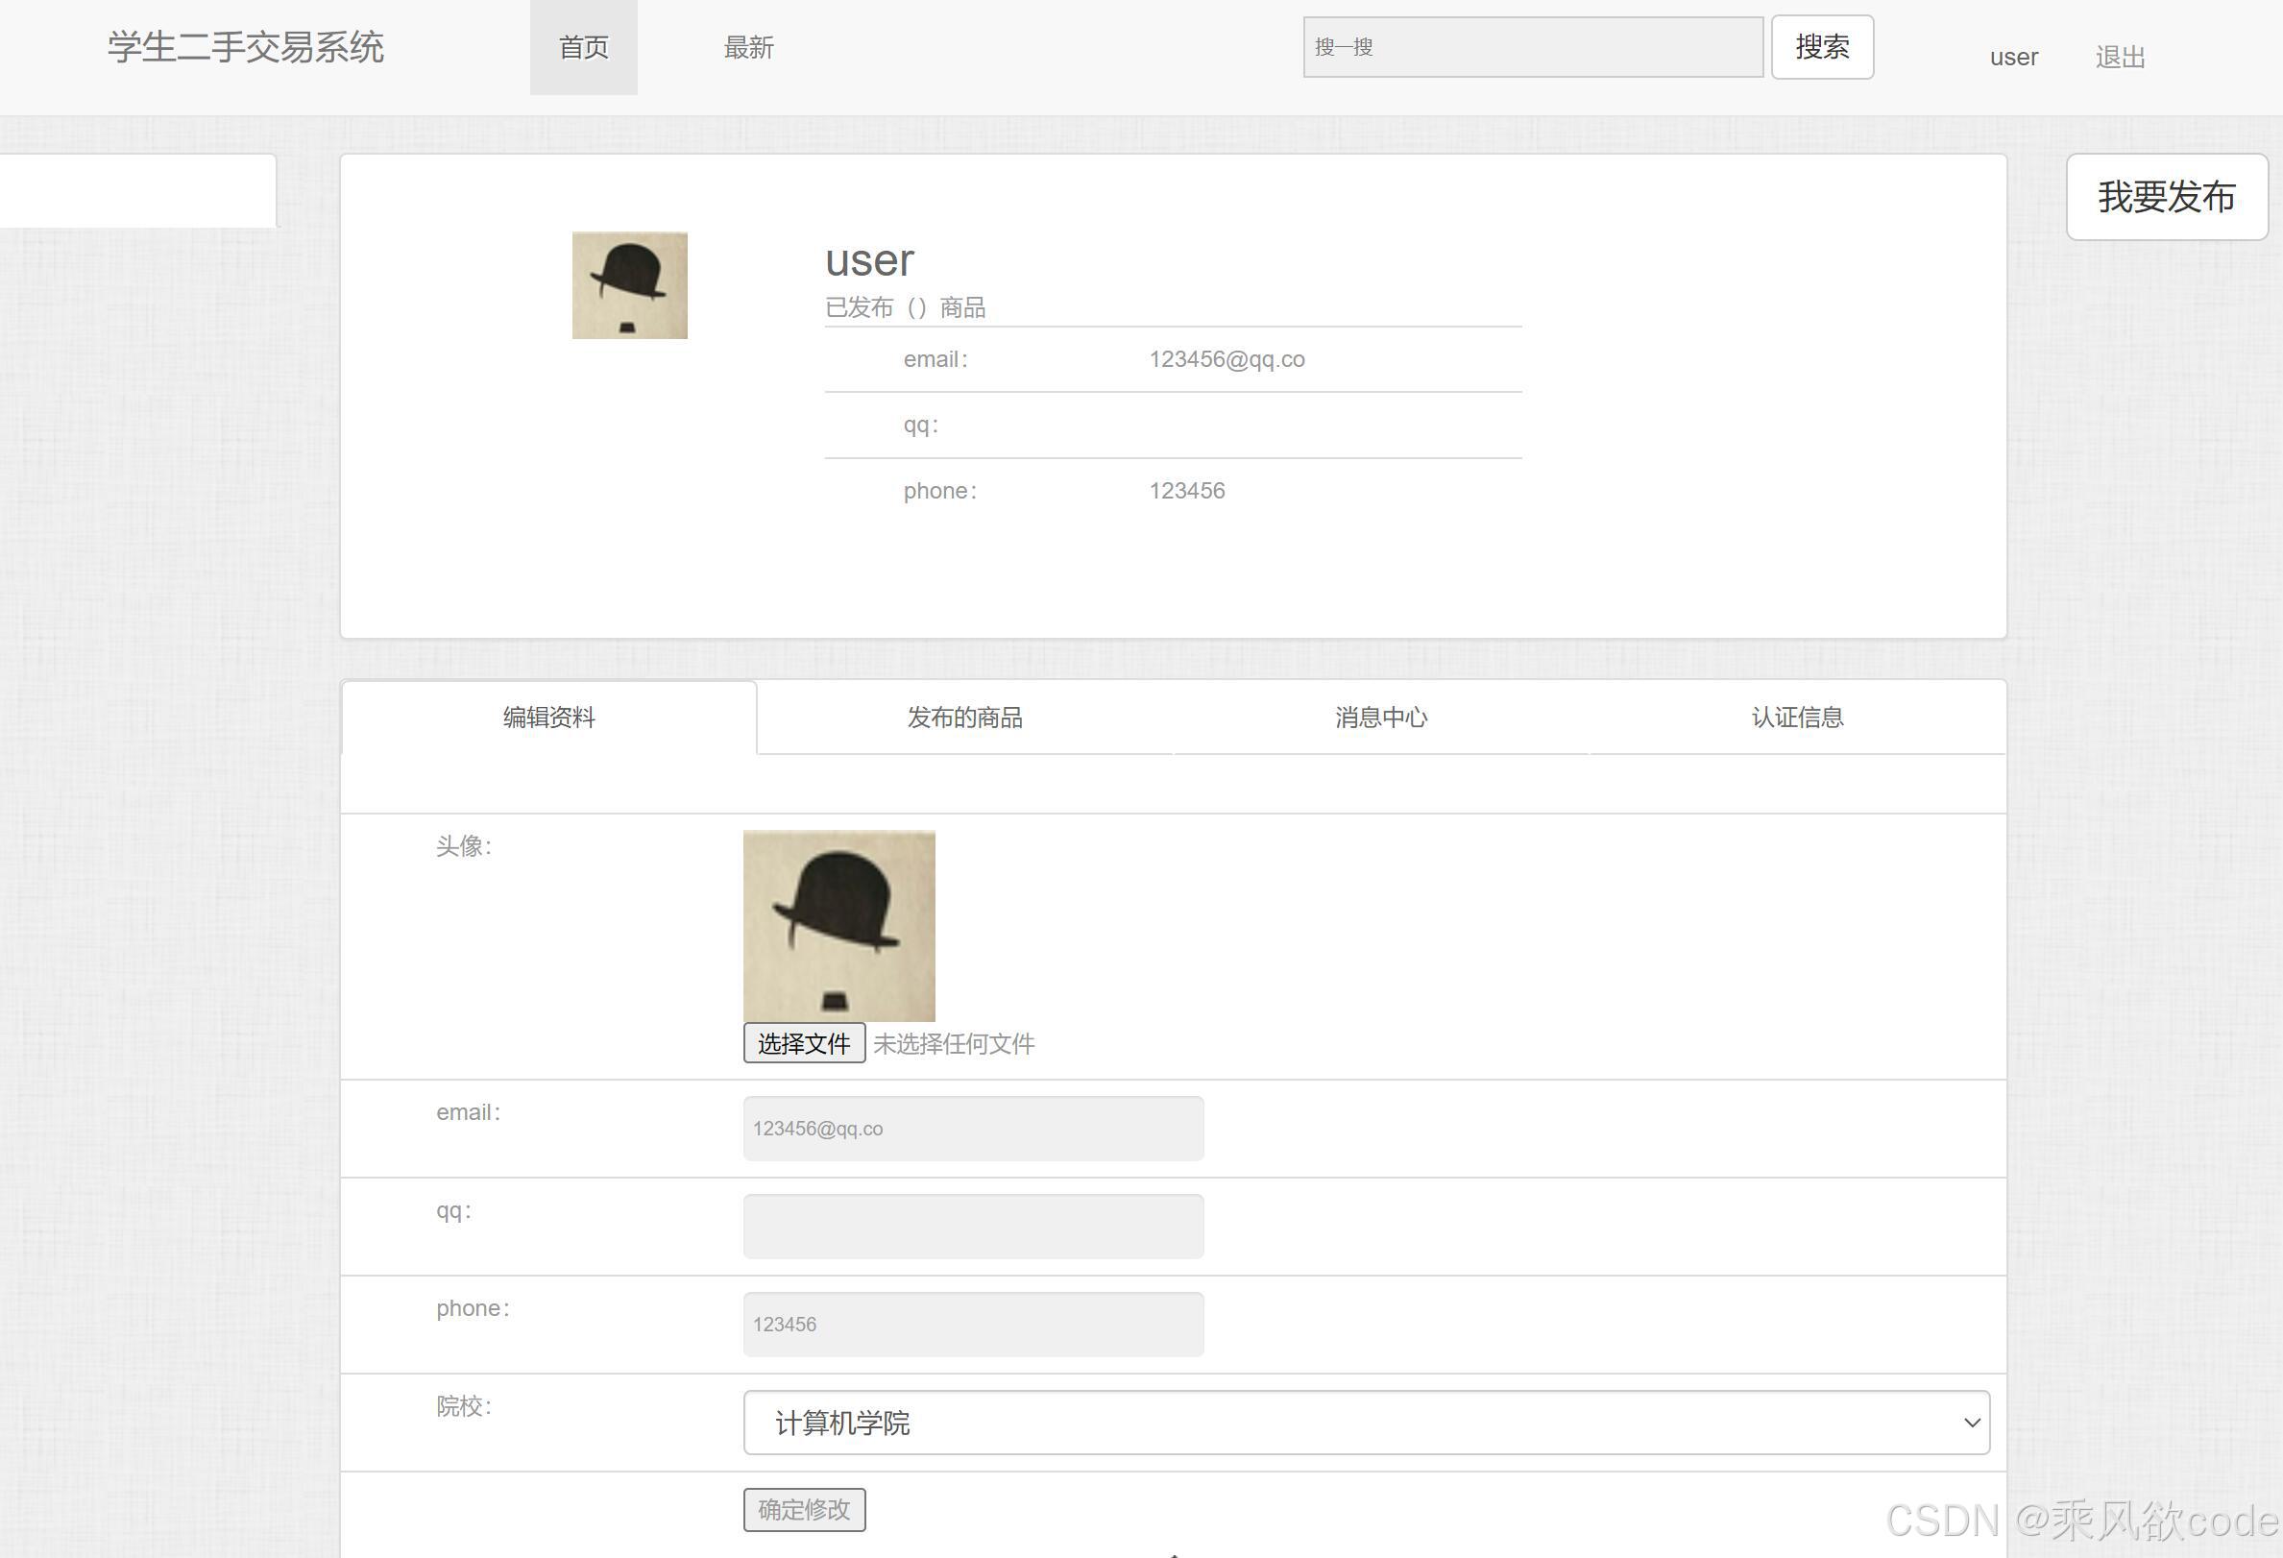Screen dimensions: 2283x1558
Task: Click the 搜索 search button
Action: point(1821,47)
